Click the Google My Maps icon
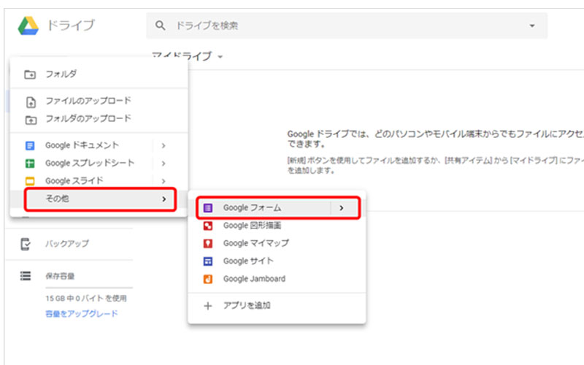This screenshot has width=584, height=365. click(208, 244)
